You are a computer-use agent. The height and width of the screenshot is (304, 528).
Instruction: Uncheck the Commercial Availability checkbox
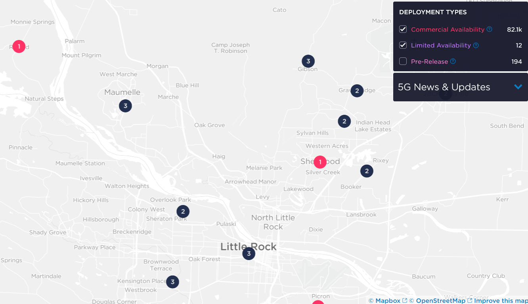point(403,29)
